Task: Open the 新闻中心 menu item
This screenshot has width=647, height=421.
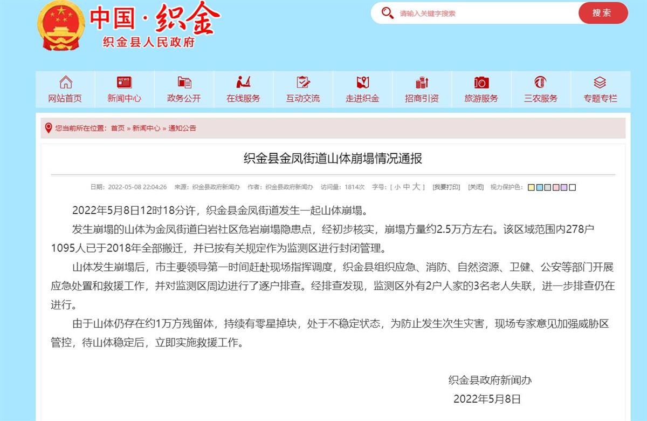Action: pyautogui.click(x=125, y=98)
